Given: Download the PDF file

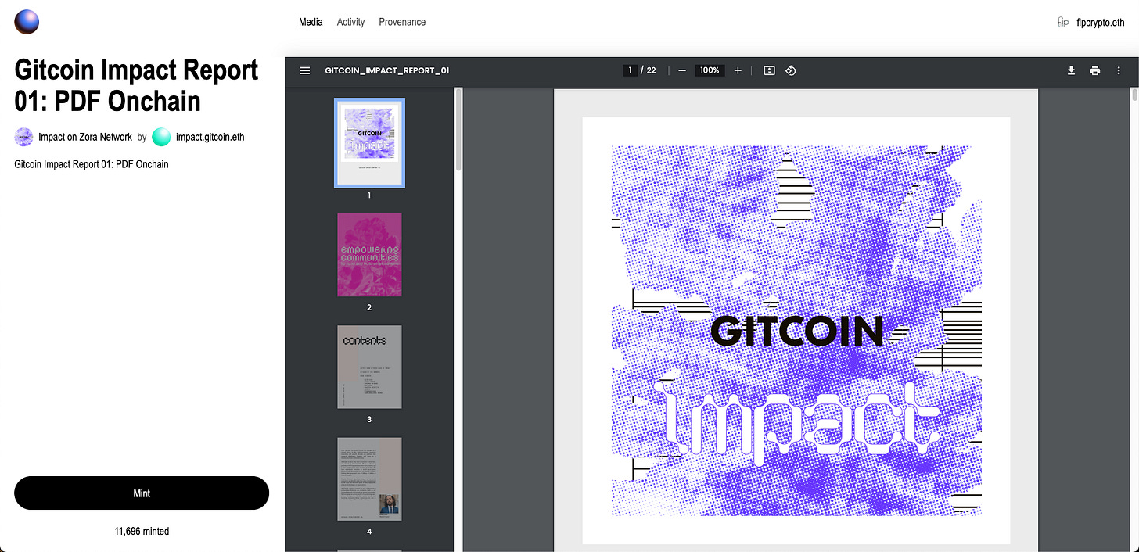Looking at the screenshot, I should click(1072, 70).
